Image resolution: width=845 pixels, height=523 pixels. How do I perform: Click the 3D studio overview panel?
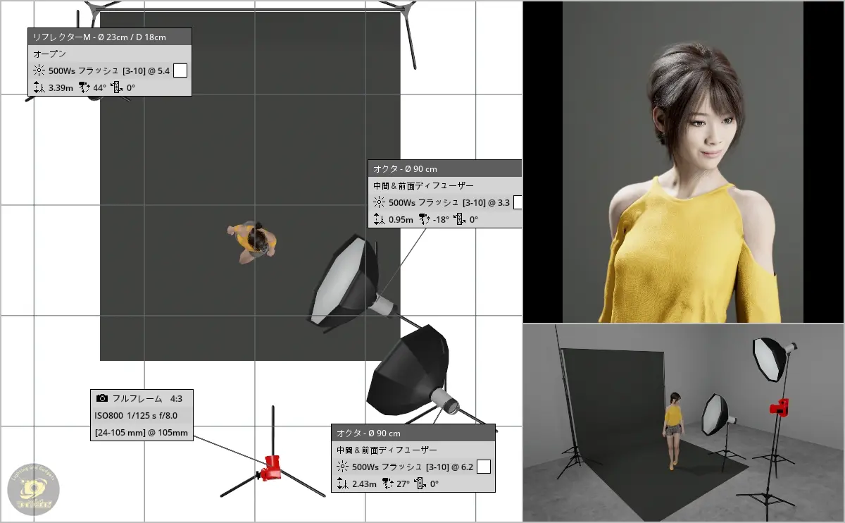tap(682, 423)
